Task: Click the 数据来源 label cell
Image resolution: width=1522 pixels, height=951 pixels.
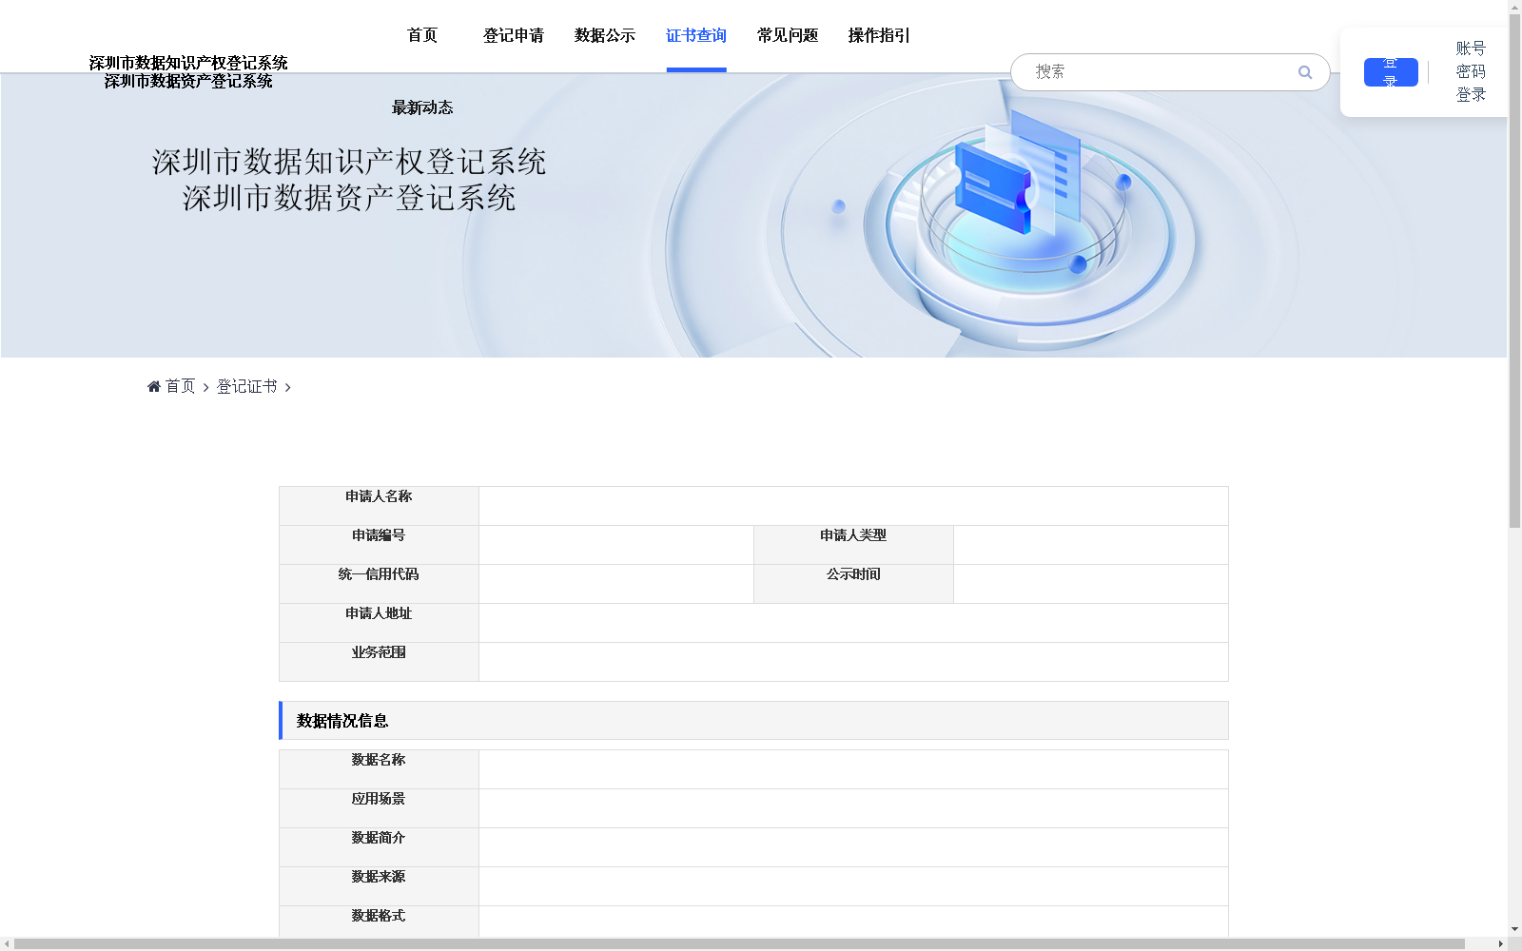Action: (379, 886)
